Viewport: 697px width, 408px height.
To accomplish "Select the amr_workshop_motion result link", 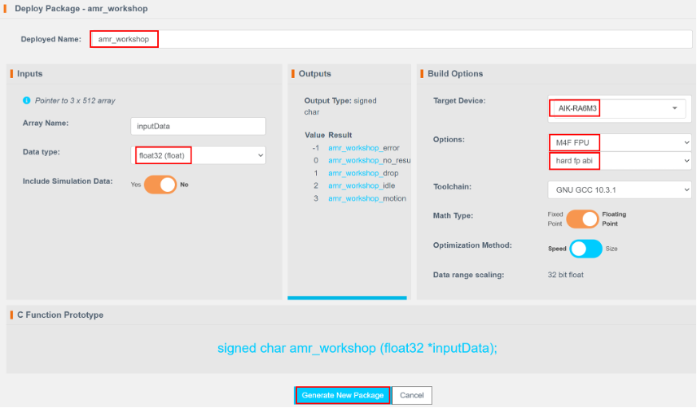I will (366, 199).
